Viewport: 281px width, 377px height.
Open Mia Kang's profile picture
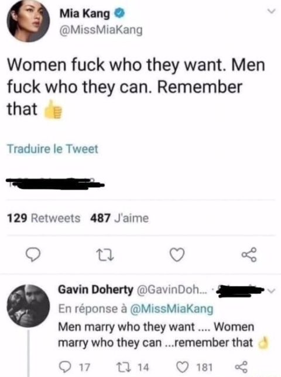pyautogui.click(x=28, y=21)
